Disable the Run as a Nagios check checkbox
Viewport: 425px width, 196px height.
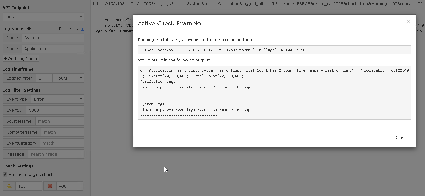[5, 175]
